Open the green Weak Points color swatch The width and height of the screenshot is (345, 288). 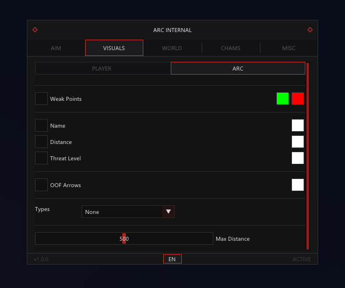[283, 99]
